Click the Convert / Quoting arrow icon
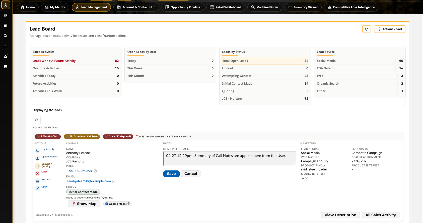The height and width of the screenshot is (223, 423). coord(37,166)
